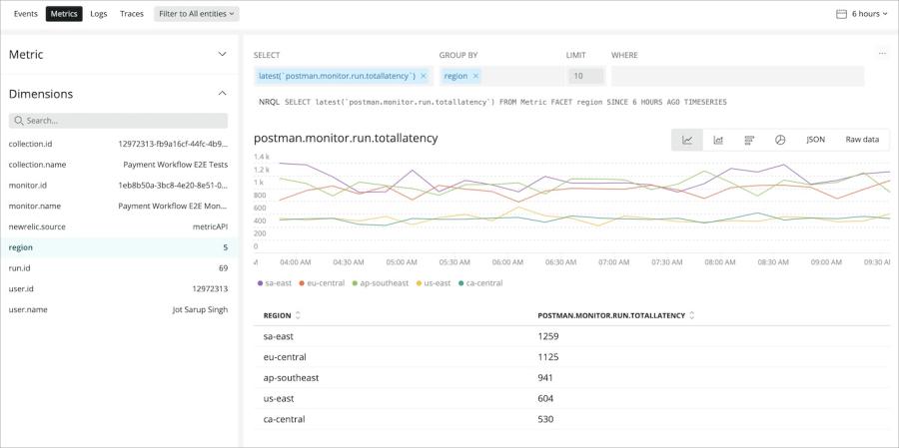Switch to the Metrics tab
Image resolution: width=899 pixels, height=448 pixels.
(64, 14)
